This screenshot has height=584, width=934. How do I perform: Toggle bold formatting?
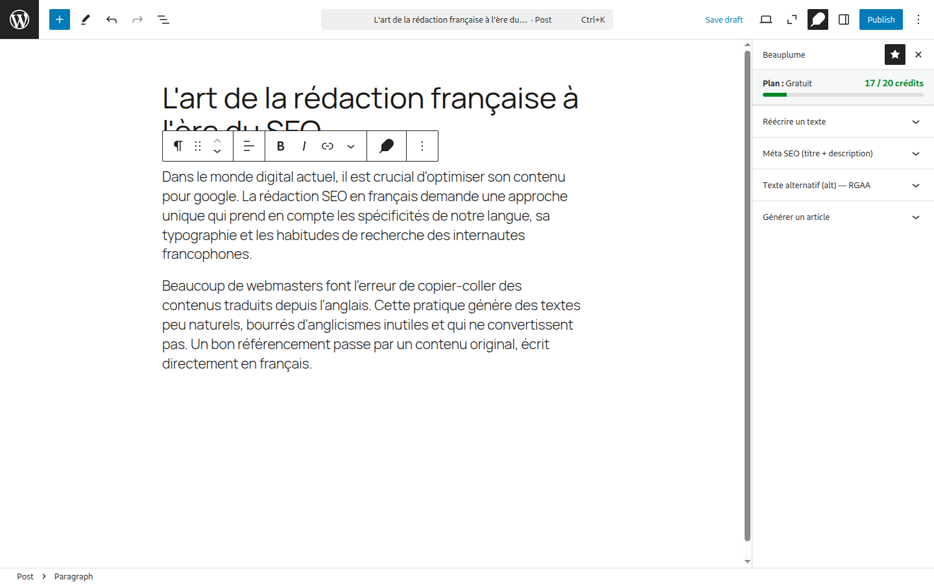click(281, 146)
